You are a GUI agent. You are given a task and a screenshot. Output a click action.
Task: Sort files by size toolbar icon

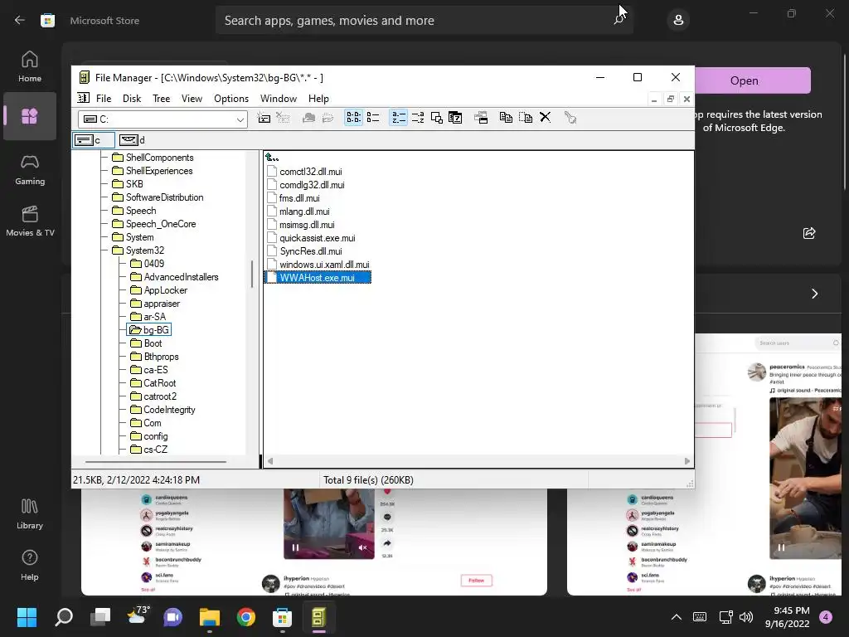click(x=436, y=118)
